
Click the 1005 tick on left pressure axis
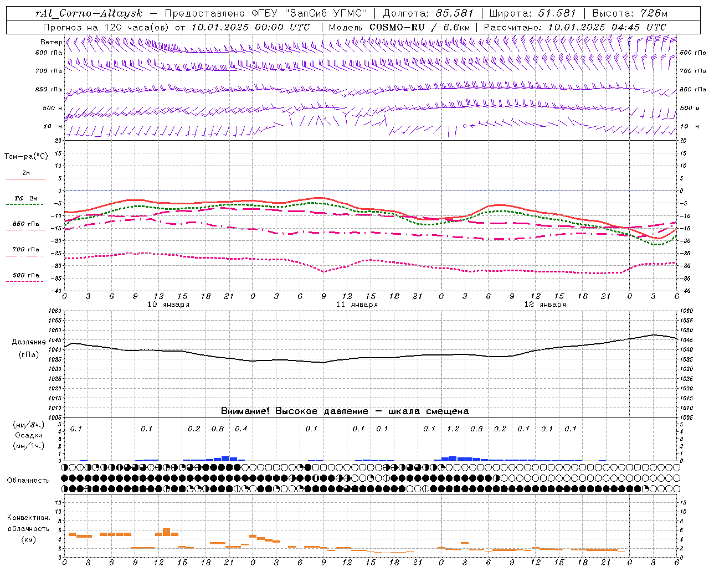click(55, 417)
